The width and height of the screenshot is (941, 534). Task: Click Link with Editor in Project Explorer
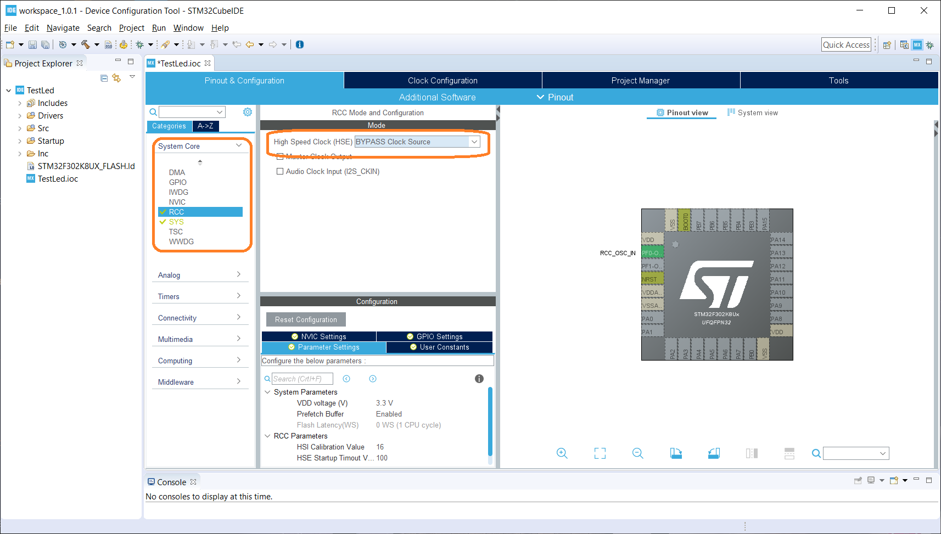pos(116,78)
